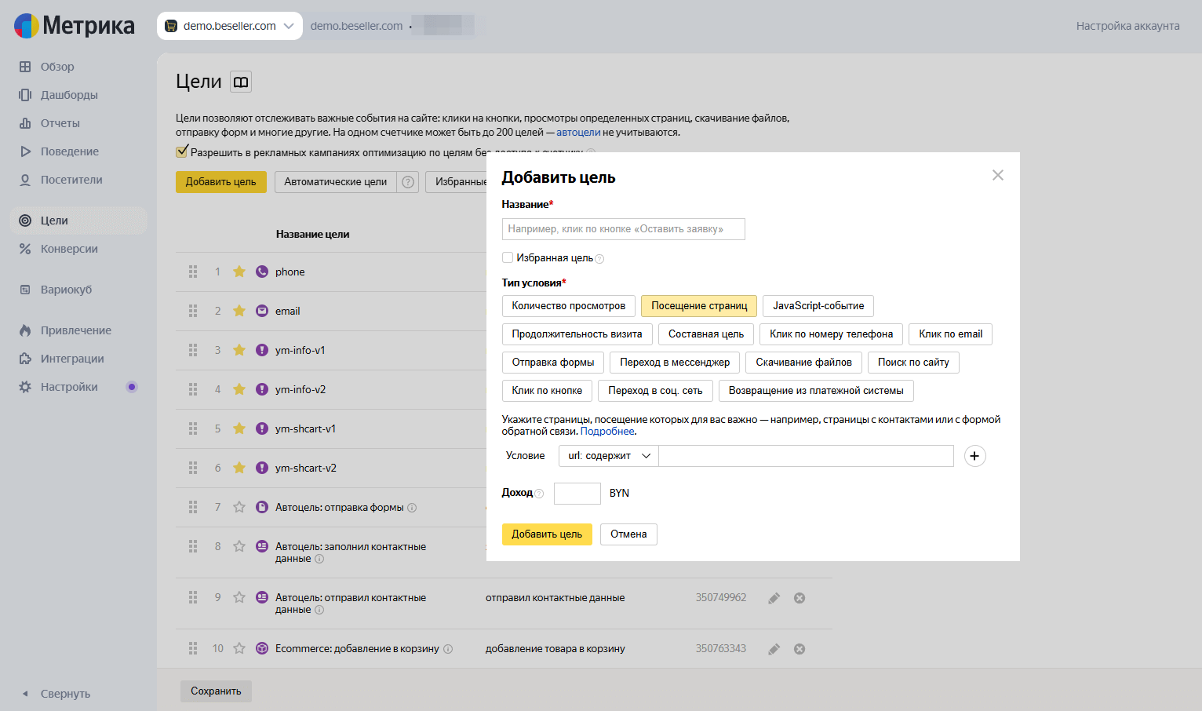Close the Добавить цель dialog

(998, 175)
